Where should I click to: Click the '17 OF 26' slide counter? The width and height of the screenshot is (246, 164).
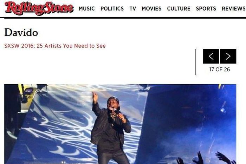pos(220,70)
